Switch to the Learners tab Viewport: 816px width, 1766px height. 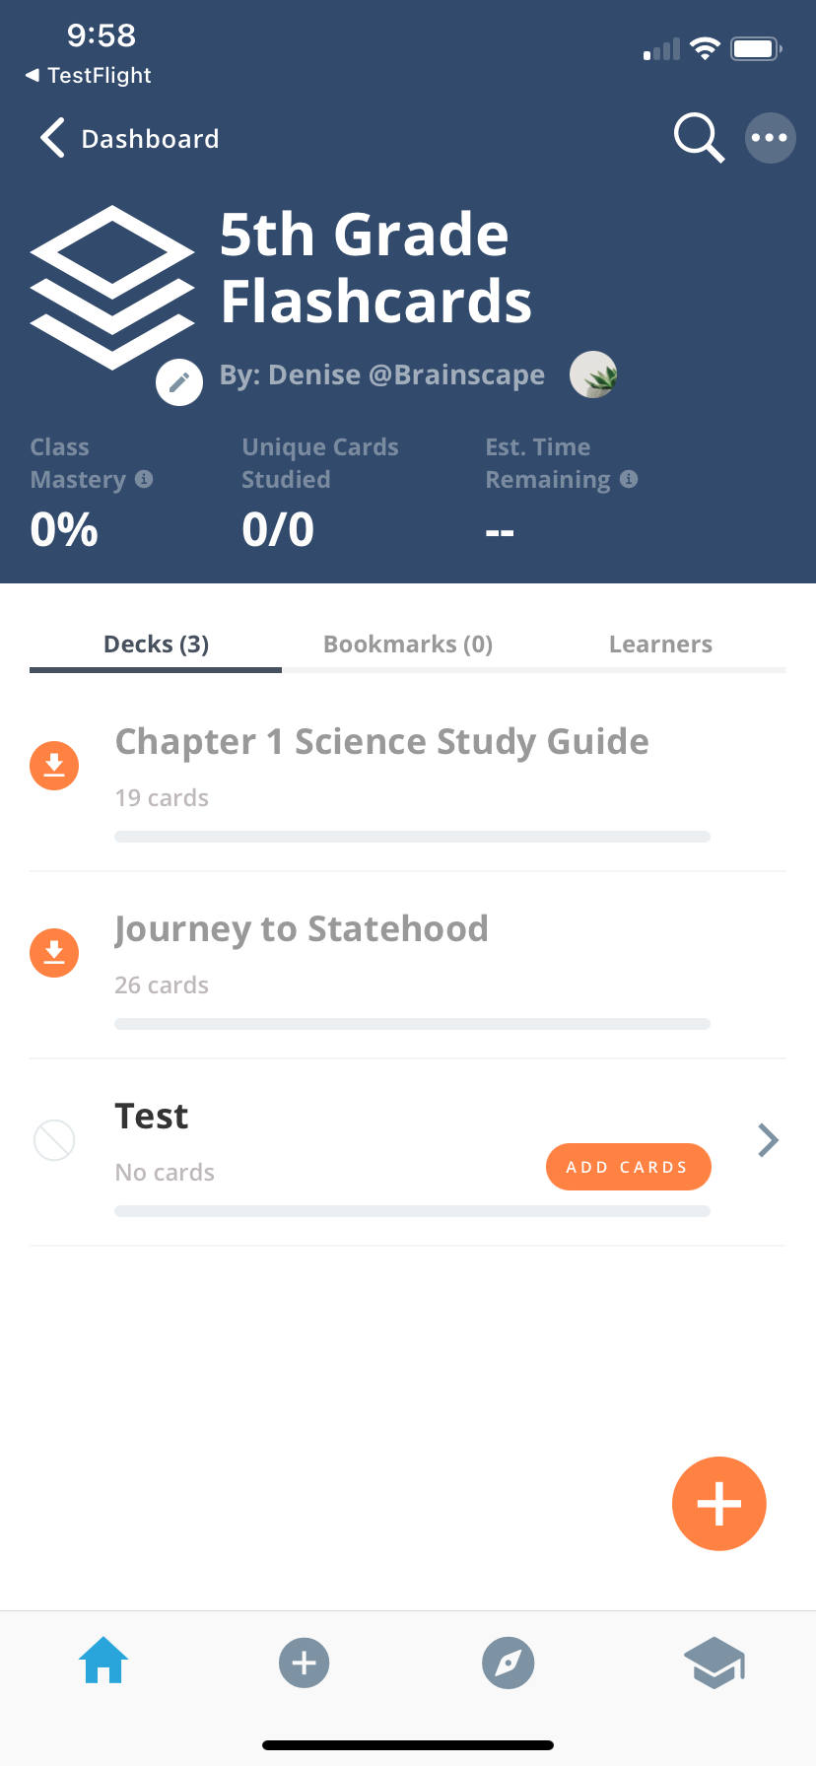click(x=660, y=645)
